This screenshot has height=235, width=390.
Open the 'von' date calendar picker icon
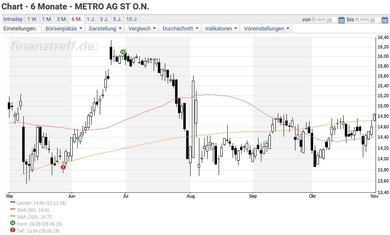click(x=342, y=20)
